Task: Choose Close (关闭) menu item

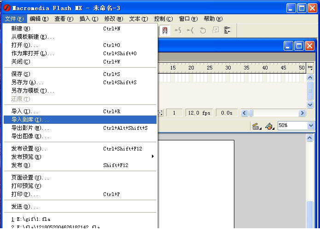Action: click(80, 62)
